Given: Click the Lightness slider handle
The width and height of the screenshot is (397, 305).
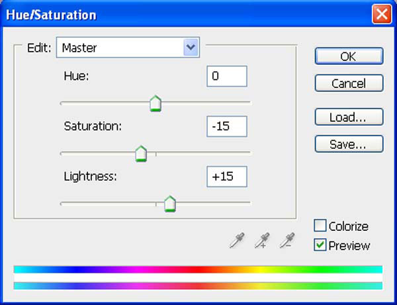Looking at the screenshot, I should pyautogui.click(x=170, y=204).
